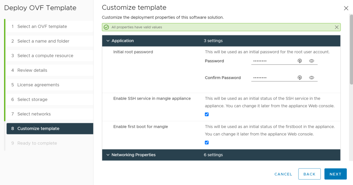Collapse the Networking Properties section
353x185 pixels.
(108, 155)
